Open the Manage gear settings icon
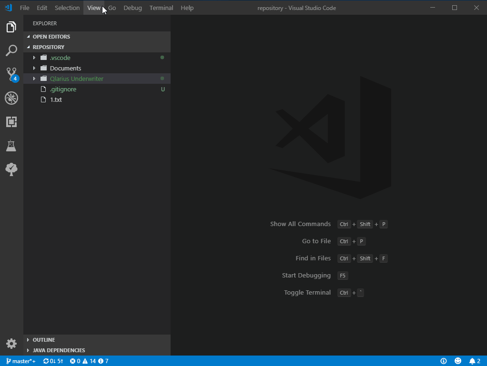The image size is (487, 366). (11, 344)
